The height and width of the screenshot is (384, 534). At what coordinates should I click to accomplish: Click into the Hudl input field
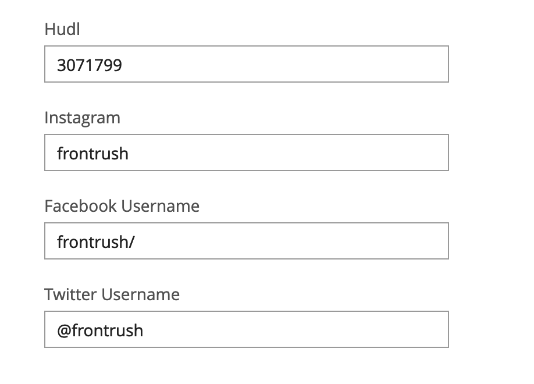(x=247, y=64)
